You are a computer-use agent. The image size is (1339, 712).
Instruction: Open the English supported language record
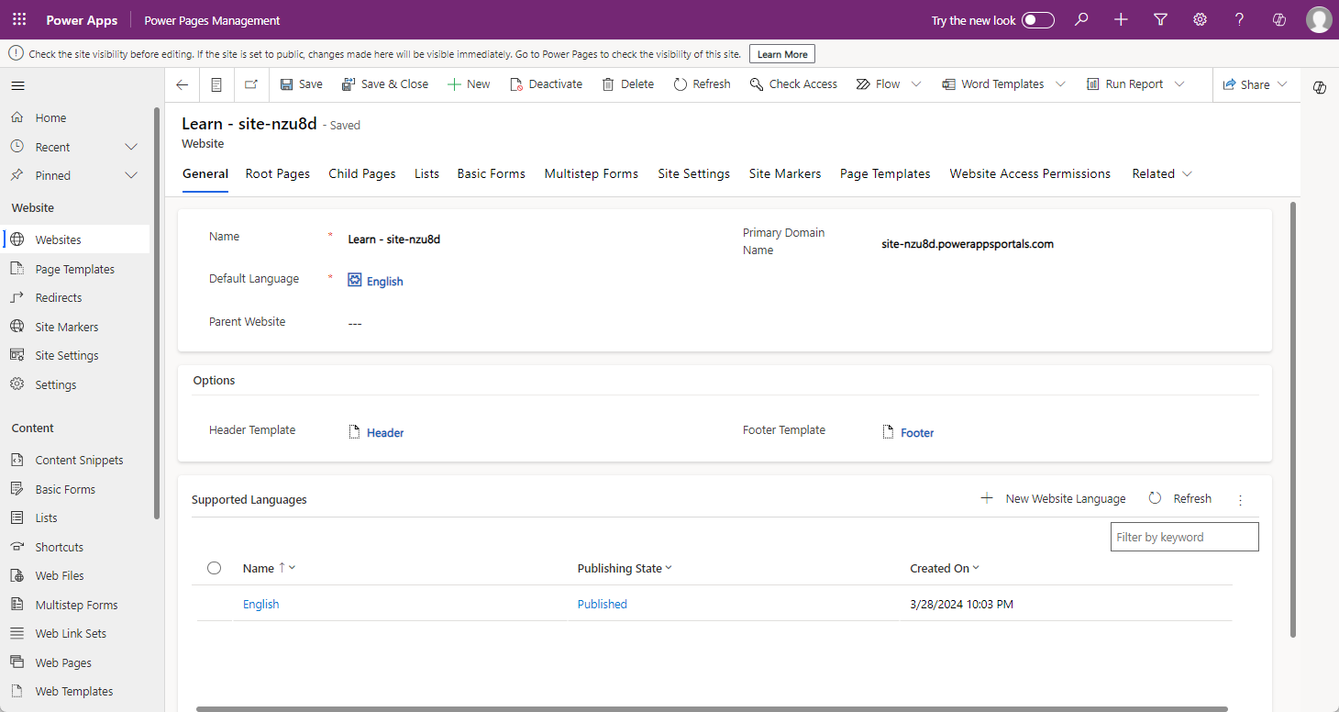(260, 604)
